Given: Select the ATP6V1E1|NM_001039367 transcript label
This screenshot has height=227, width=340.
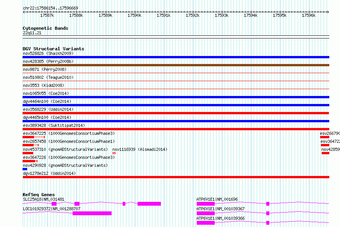Looking at the screenshot, I should (220, 209).
